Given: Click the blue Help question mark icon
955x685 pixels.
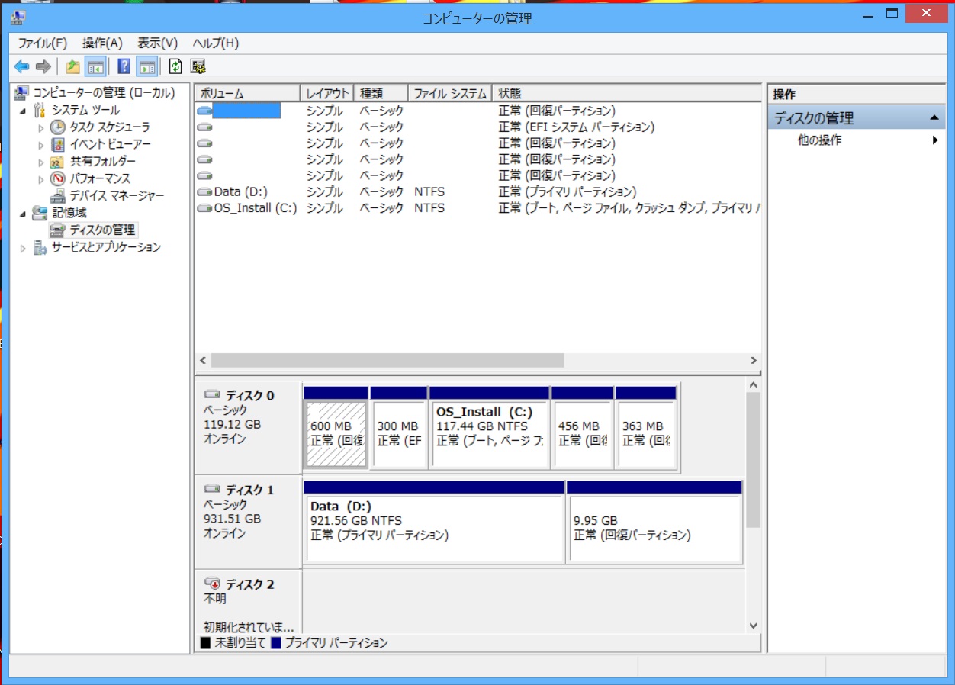Looking at the screenshot, I should (124, 66).
